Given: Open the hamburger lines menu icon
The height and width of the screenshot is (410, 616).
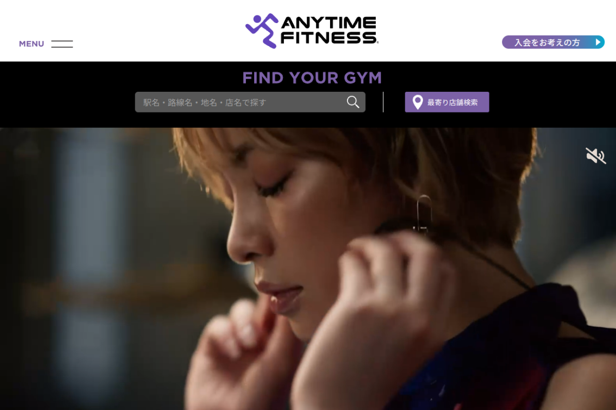Looking at the screenshot, I should click(x=62, y=44).
